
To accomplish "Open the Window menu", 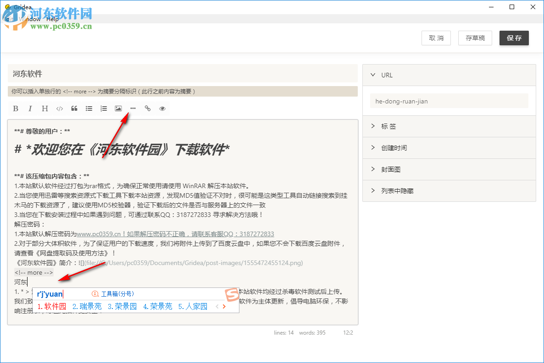I will click(x=30, y=19).
